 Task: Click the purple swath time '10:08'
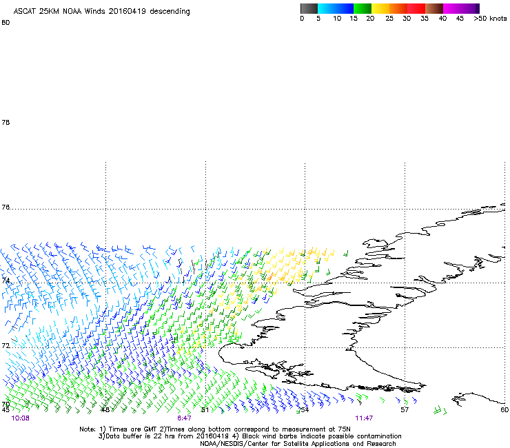(20, 418)
